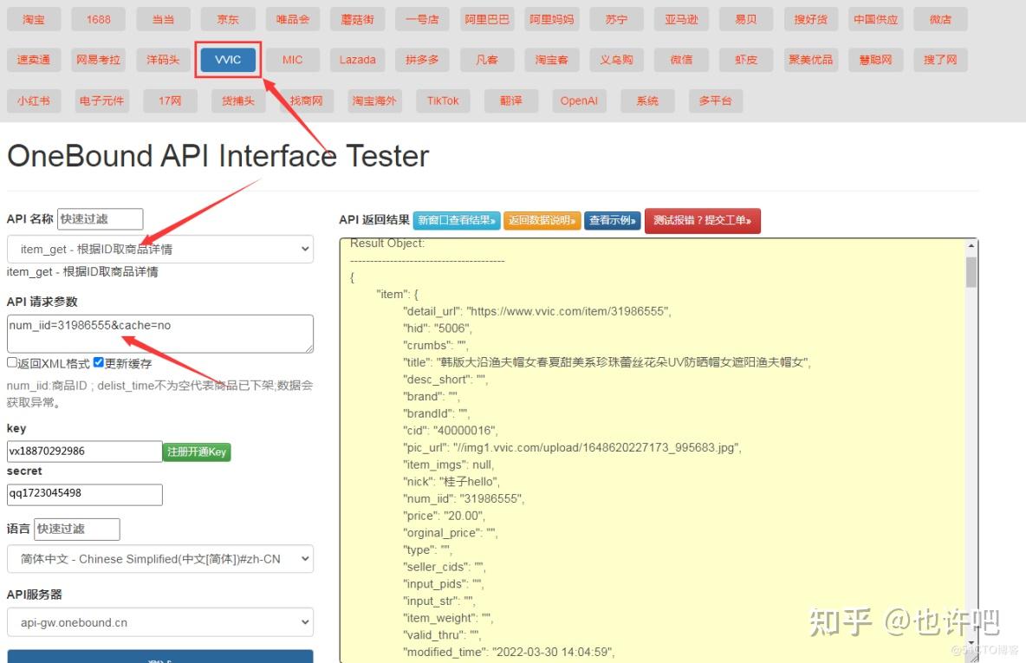1026x663 pixels.
Task: Open the 查看示例 examples page
Action: 612,220
